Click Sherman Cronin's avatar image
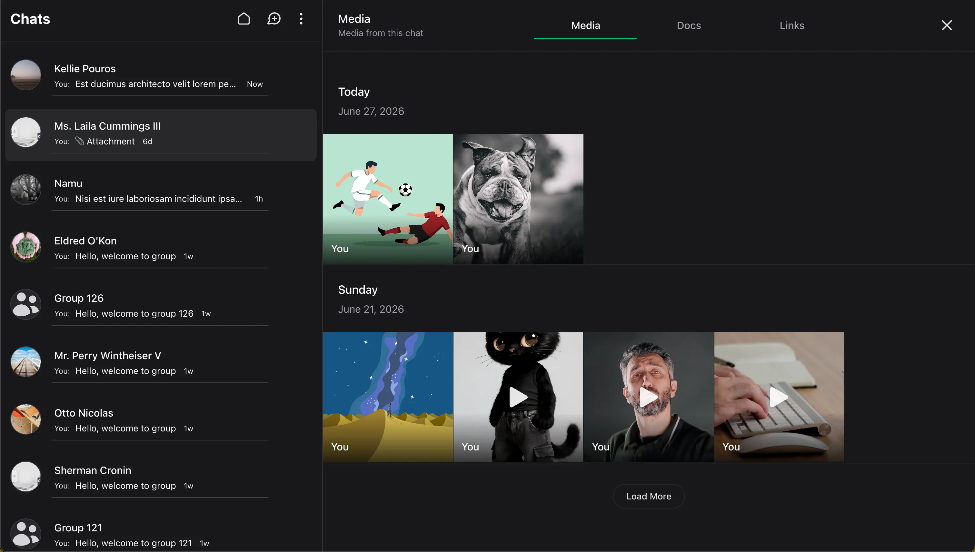This screenshot has height=552, width=975. (26, 477)
